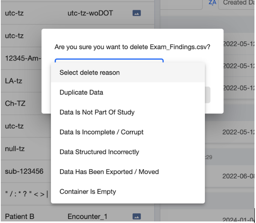
Task: Click the sub-123456 subject entry
Action: [x=24, y=171]
